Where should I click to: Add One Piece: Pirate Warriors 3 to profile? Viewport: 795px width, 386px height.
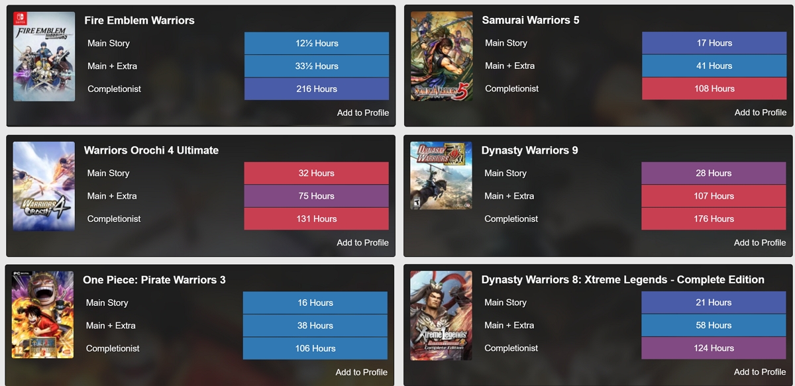362,372
